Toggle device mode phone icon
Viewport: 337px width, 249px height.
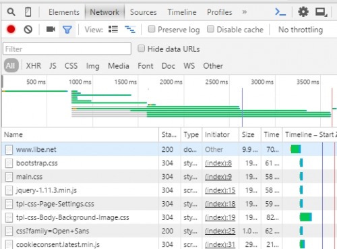point(28,12)
